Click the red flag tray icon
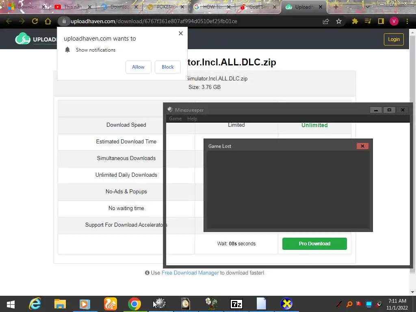Viewport: 416px width, 312px height. click(359, 304)
